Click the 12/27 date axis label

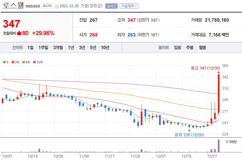(x=212, y=156)
